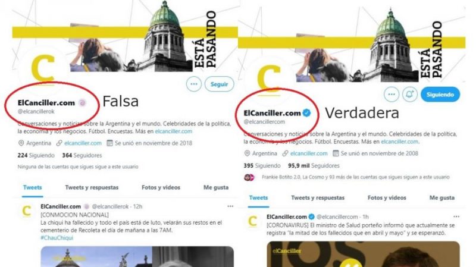Click the fake purple badge beside ElCanciller.com

(82, 103)
